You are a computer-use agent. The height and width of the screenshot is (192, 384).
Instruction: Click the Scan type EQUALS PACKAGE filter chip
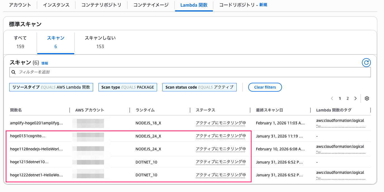click(128, 87)
